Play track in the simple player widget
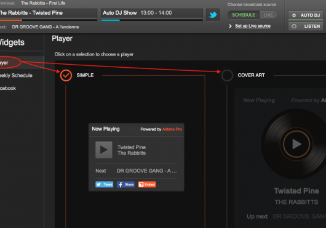The height and width of the screenshot is (228, 326). (x=104, y=150)
